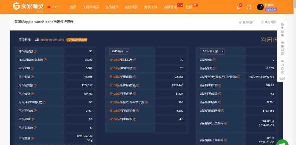Click help icon next to 新品平均星级

coord(220,94)
